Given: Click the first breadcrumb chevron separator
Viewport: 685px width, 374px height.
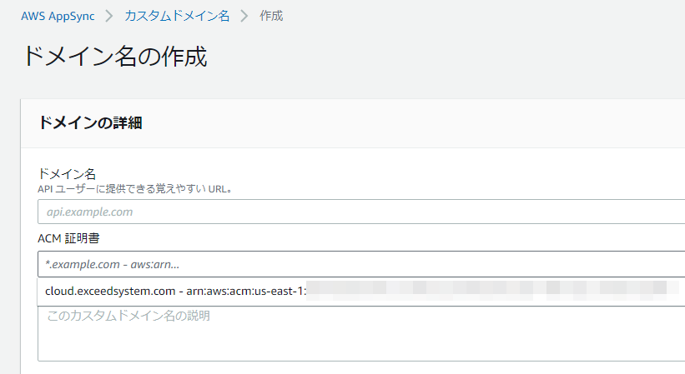Looking at the screenshot, I should [109, 17].
